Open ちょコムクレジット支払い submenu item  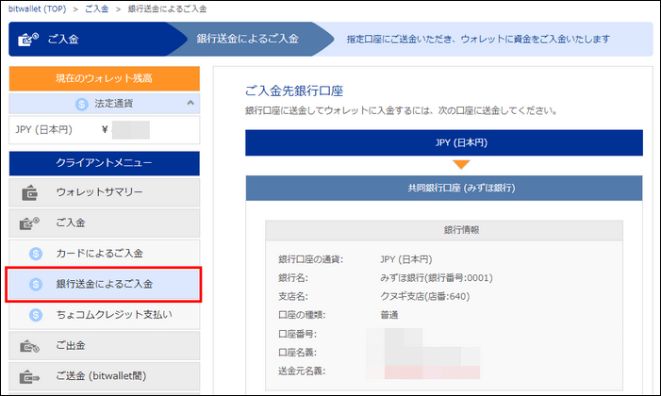(104, 315)
